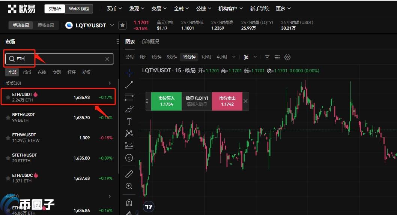
Task: Open the 更多 dropdown menu
Action: [283, 9]
